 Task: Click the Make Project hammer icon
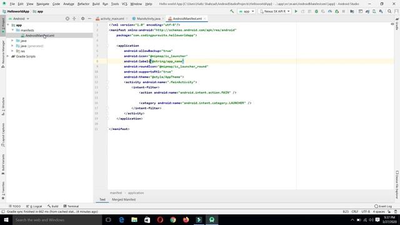coord(232,11)
